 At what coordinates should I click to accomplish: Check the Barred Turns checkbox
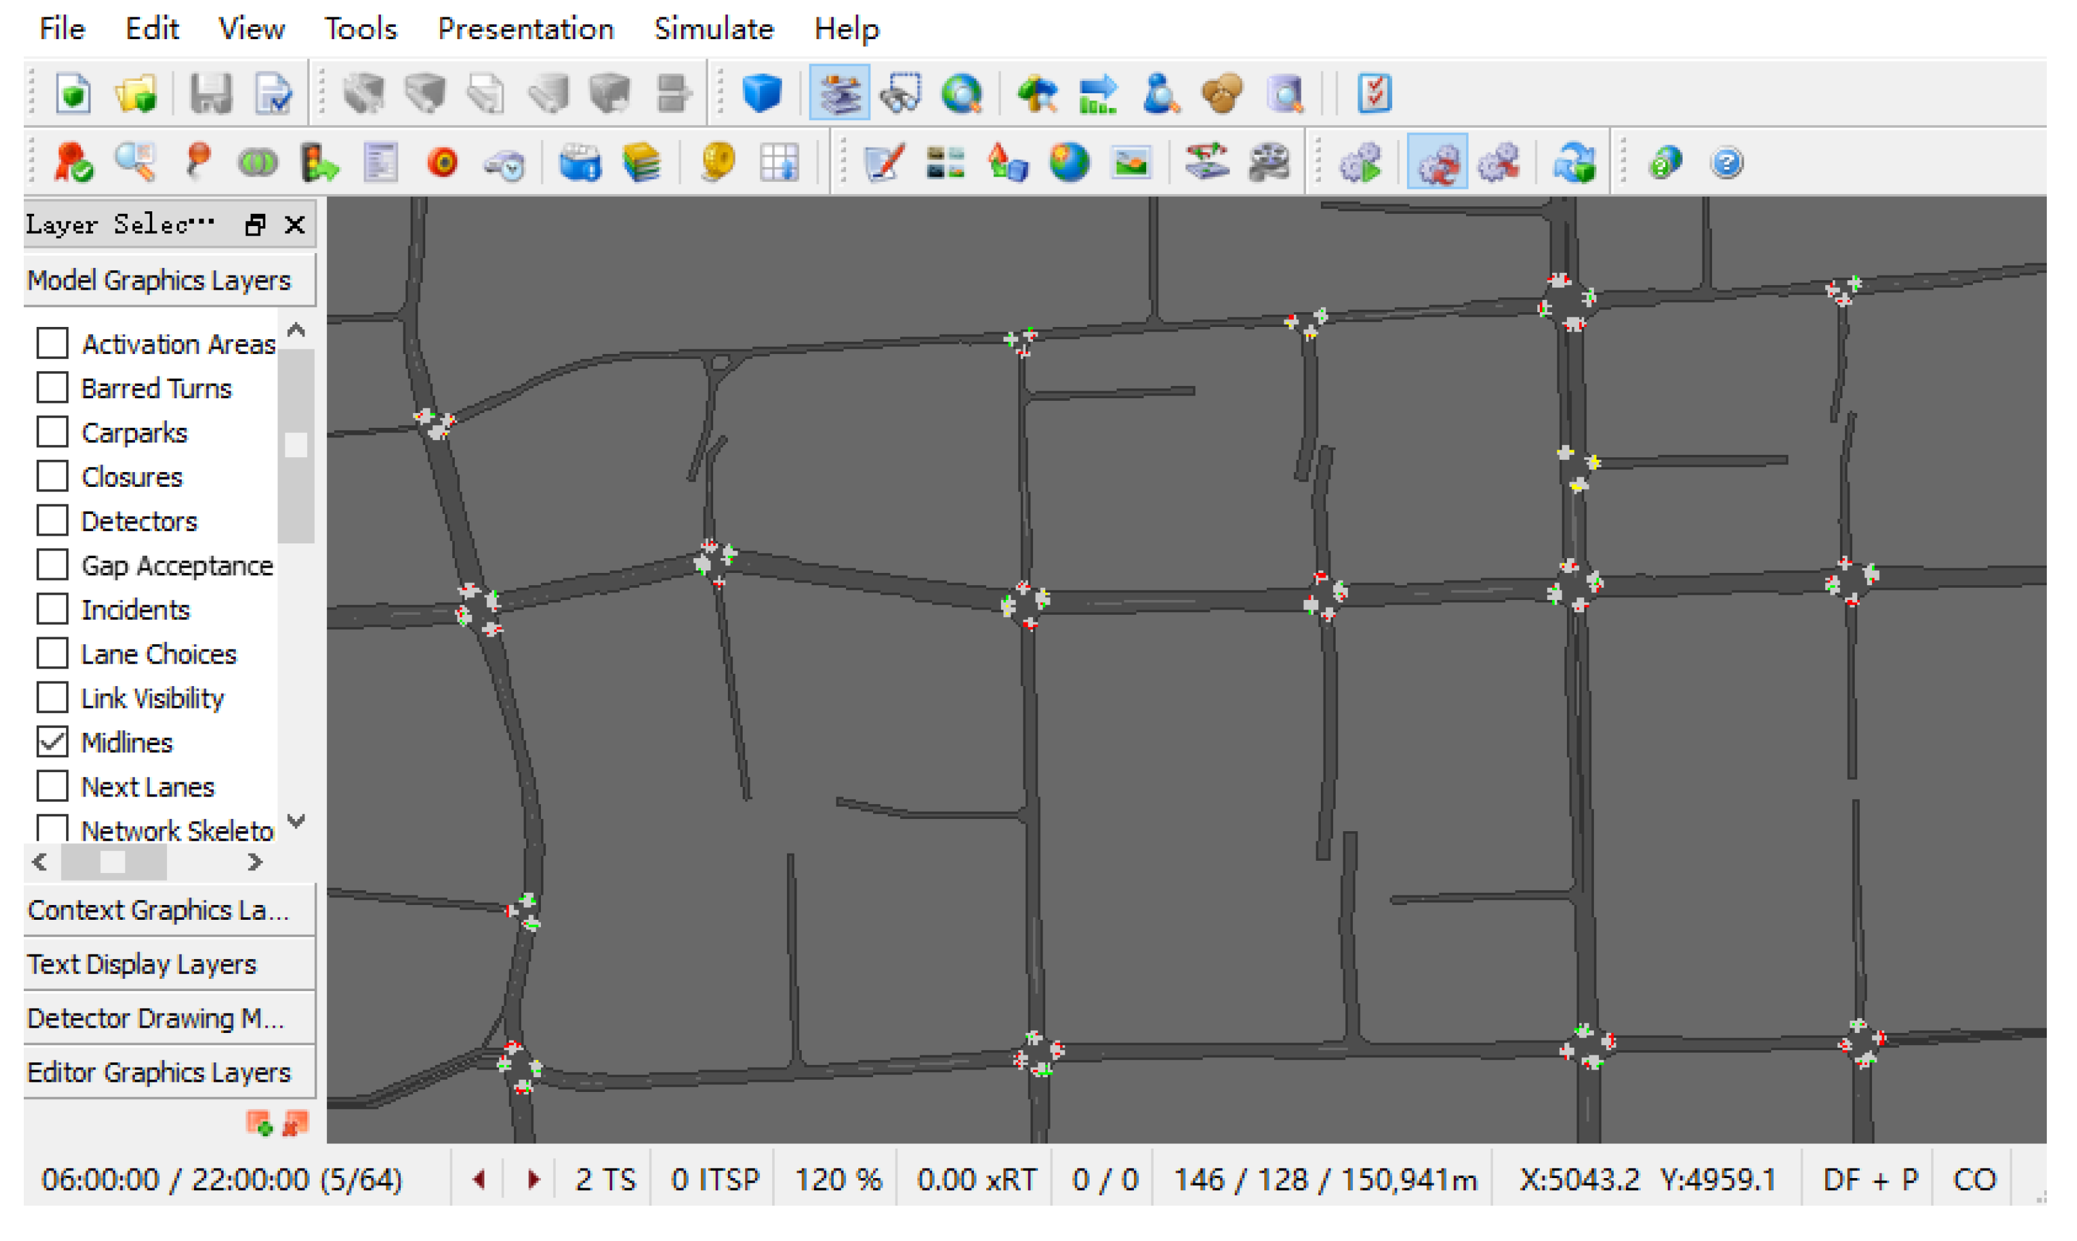[53, 388]
